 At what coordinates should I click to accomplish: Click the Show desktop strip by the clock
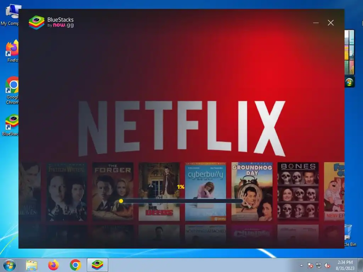pyautogui.click(x=361, y=265)
